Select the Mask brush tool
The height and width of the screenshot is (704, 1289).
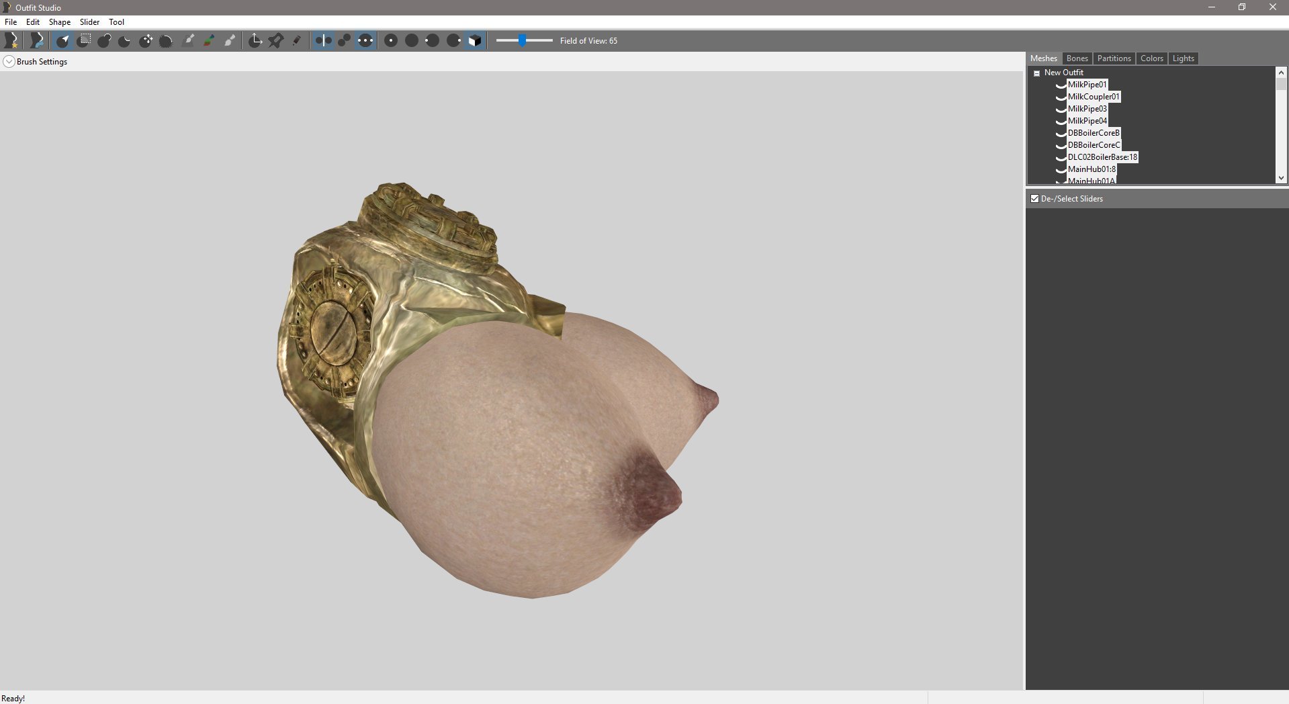coord(83,40)
